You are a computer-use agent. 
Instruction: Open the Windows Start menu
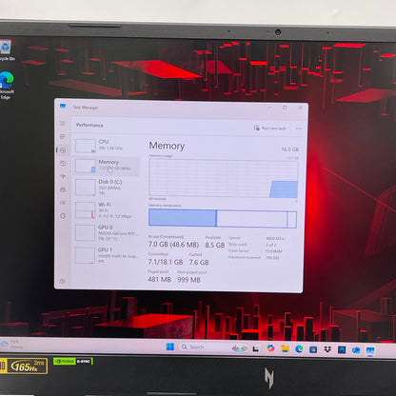pos(170,346)
